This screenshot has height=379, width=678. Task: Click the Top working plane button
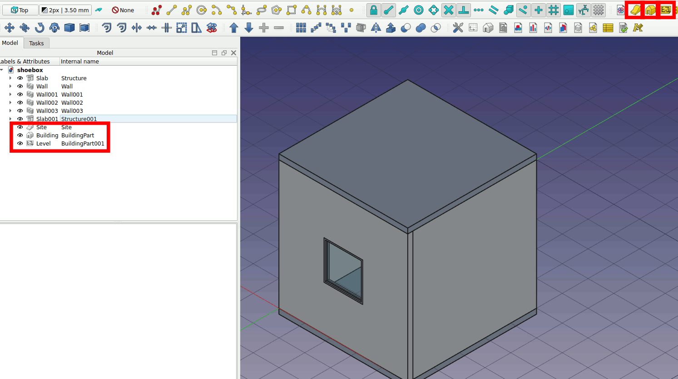tap(20, 10)
